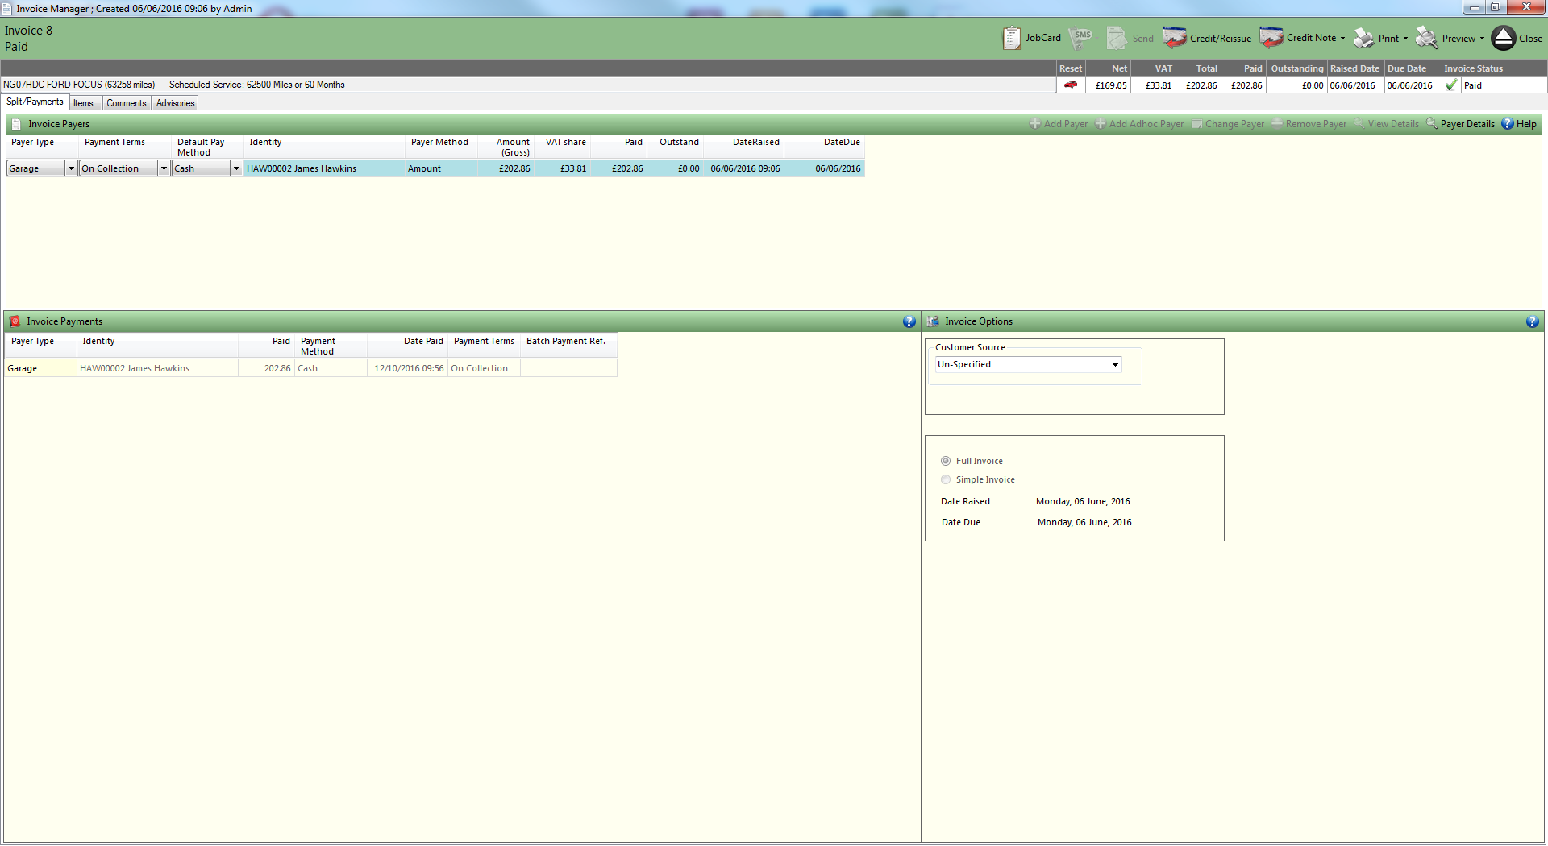Viewport: 1548px width, 846px height.
Task: Click the Remove Payer minus icon
Action: coord(1277,123)
